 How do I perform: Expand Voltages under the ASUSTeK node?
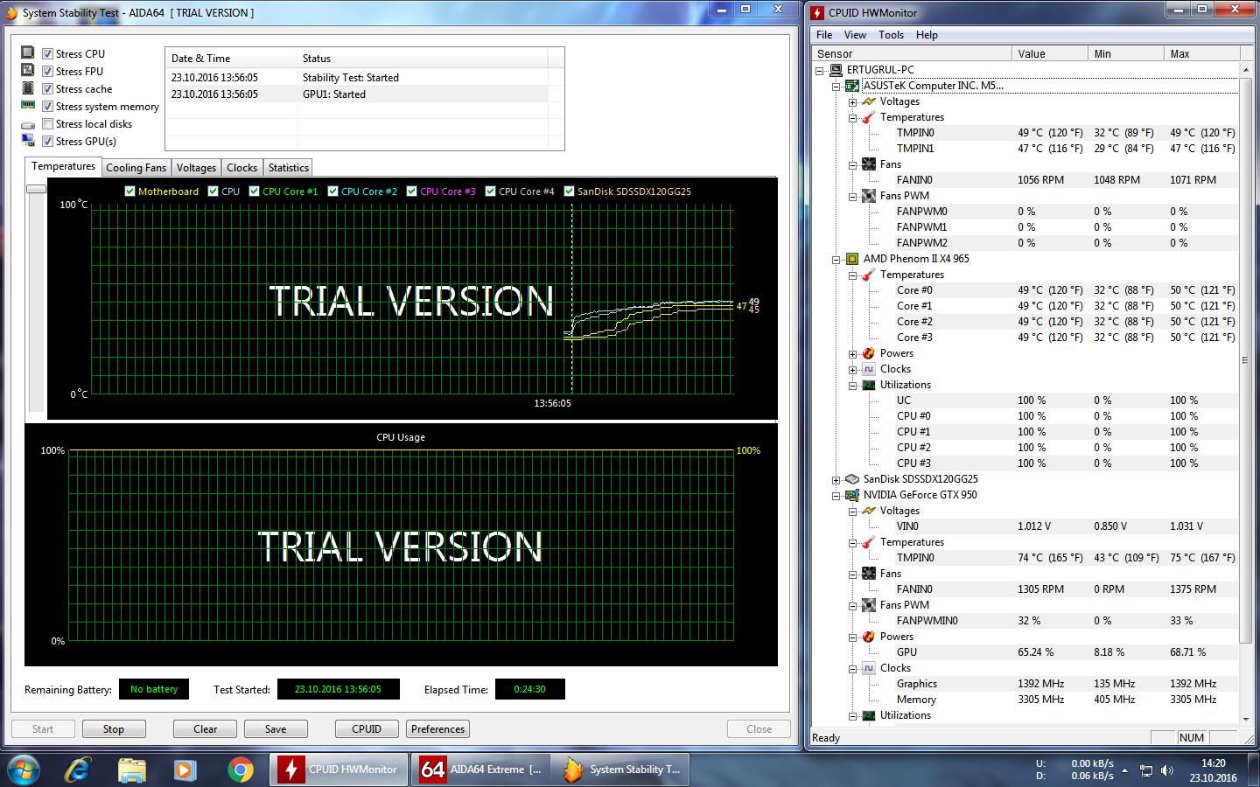click(853, 102)
